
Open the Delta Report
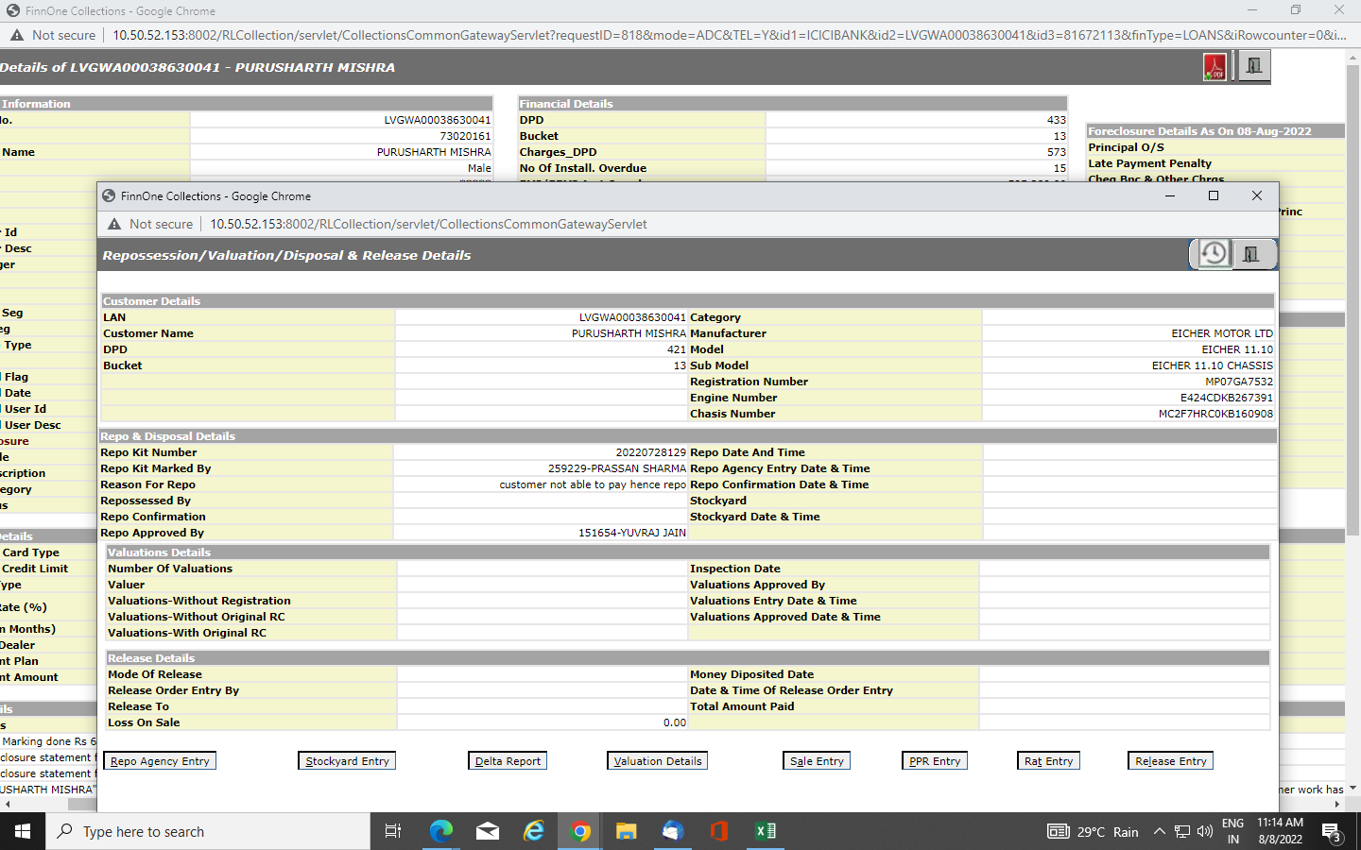point(508,761)
